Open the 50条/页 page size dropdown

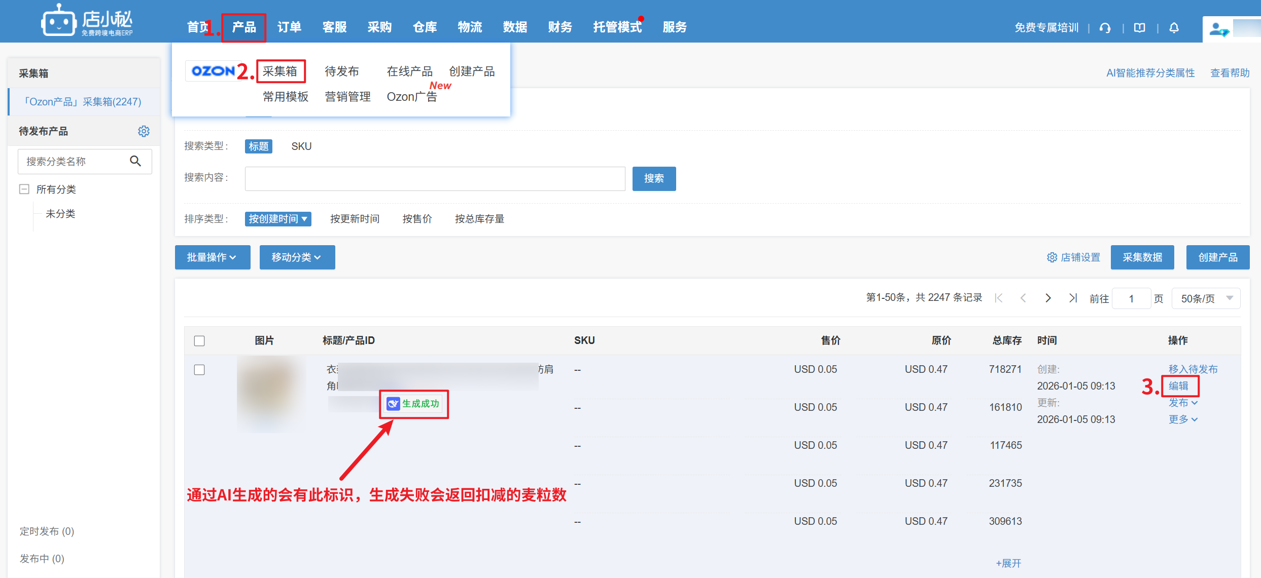[1206, 298]
